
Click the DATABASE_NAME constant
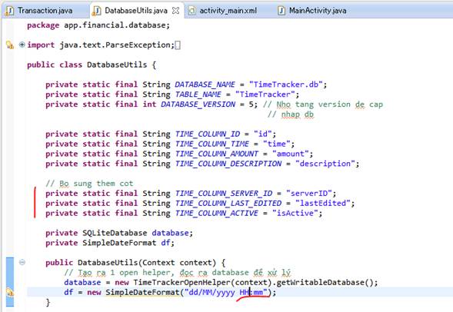[x=205, y=85]
